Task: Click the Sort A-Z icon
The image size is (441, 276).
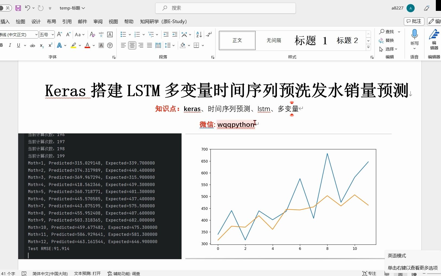Action: pyautogui.click(x=199, y=34)
